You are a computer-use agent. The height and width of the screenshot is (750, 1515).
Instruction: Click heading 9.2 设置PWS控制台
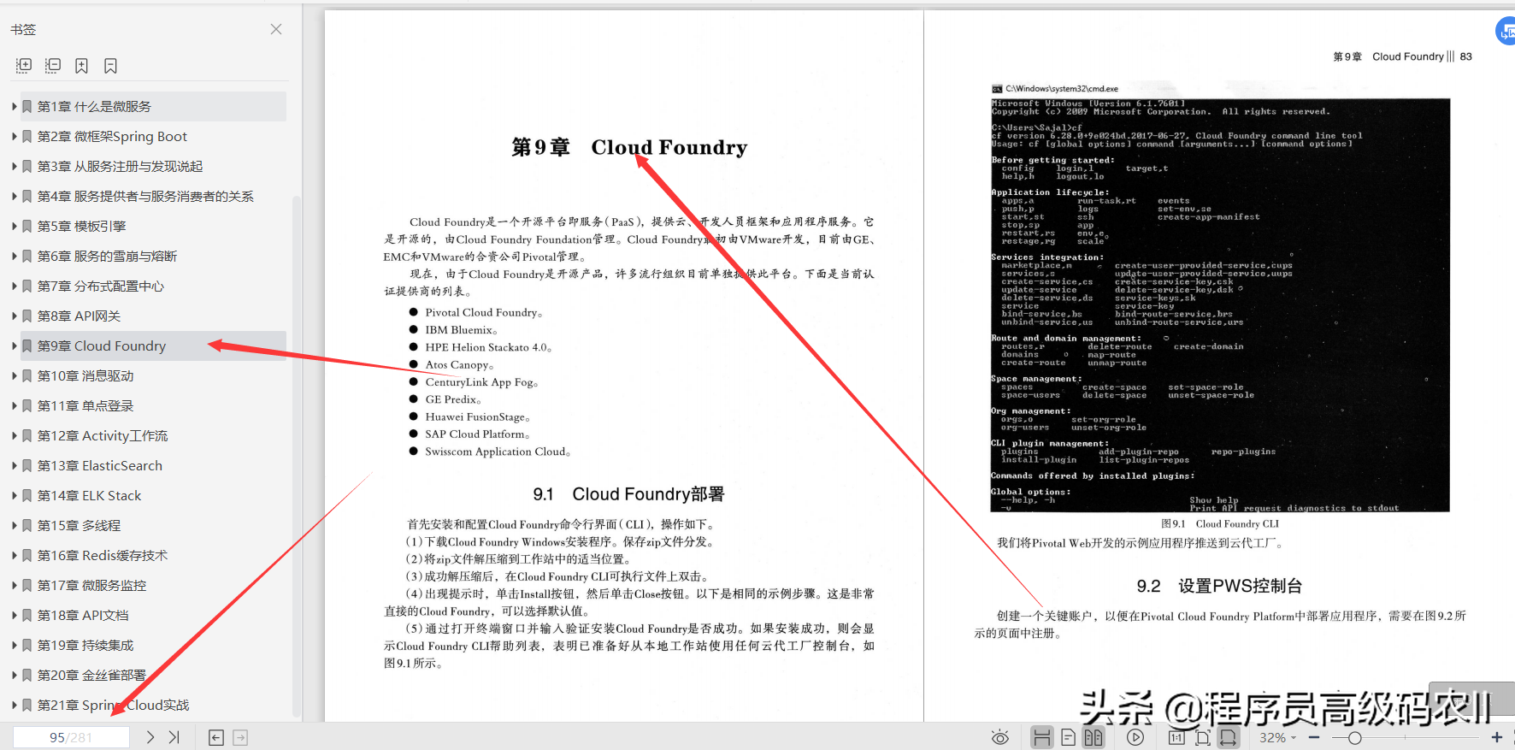coord(1219,586)
